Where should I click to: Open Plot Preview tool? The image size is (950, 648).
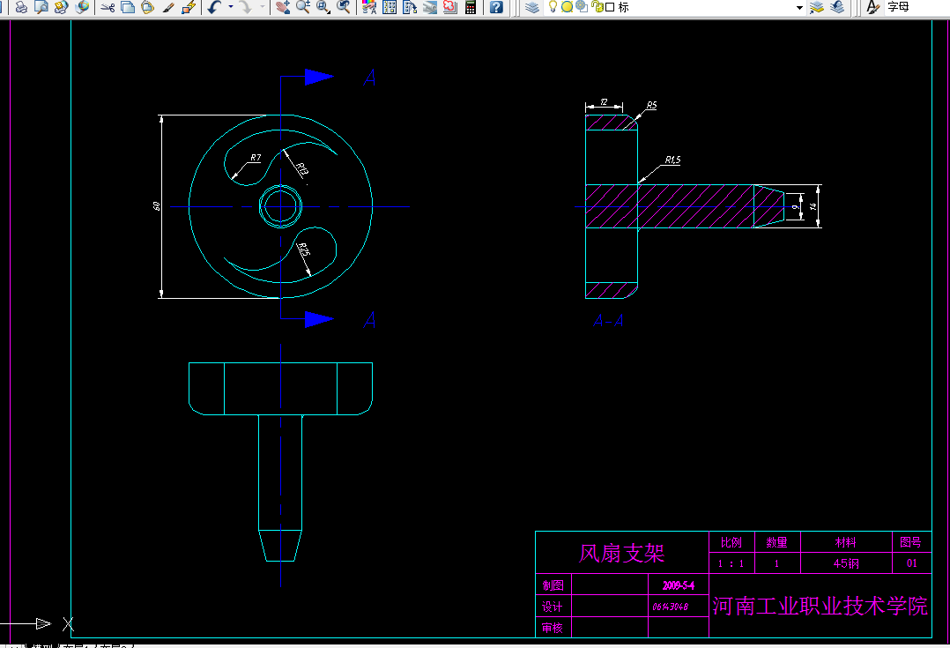tap(41, 7)
